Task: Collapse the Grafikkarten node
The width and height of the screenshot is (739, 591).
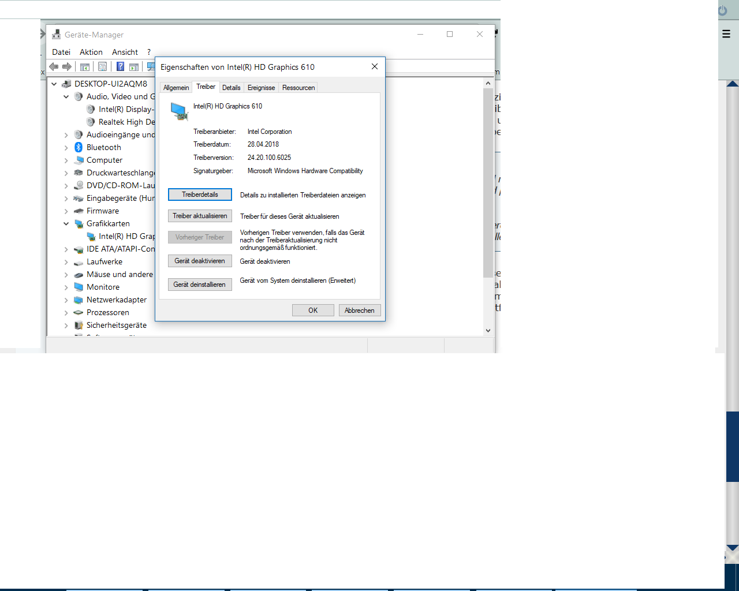Action: tap(66, 223)
